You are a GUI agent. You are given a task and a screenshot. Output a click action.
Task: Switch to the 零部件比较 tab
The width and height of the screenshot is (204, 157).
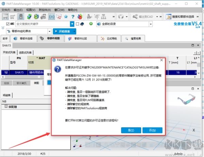pyautogui.click(x=81, y=38)
